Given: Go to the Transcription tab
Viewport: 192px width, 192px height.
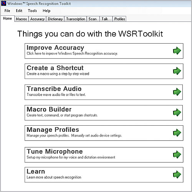Looking at the screenshot, I should click(76, 19).
